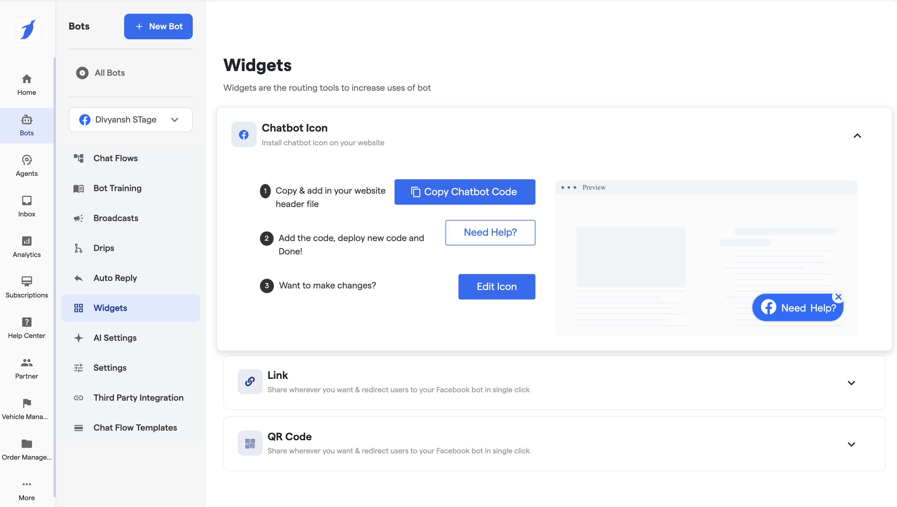Click the Edit Icon button
The height and width of the screenshot is (507, 897).
[x=497, y=287]
